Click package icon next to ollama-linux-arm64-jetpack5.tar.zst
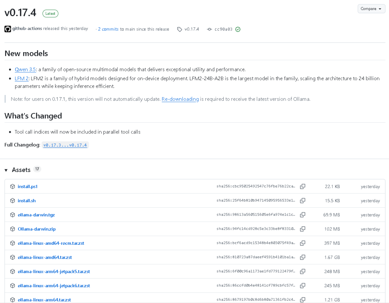The image size is (389, 303). pos(12,271)
